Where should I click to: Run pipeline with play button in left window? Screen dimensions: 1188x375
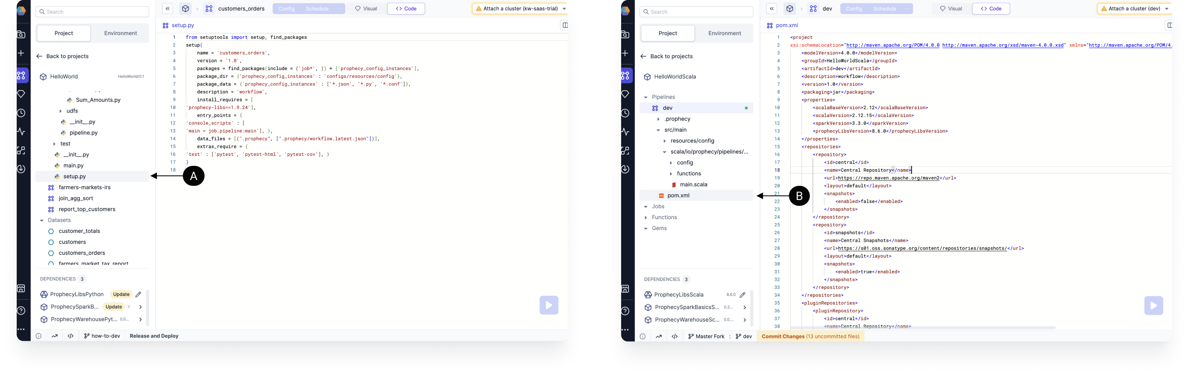click(x=549, y=305)
